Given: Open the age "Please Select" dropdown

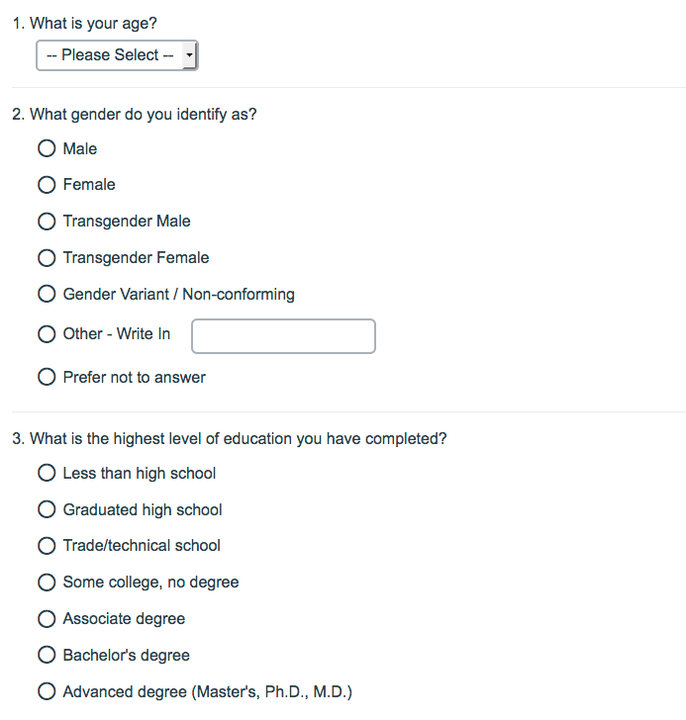Looking at the screenshot, I should click(116, 55).
